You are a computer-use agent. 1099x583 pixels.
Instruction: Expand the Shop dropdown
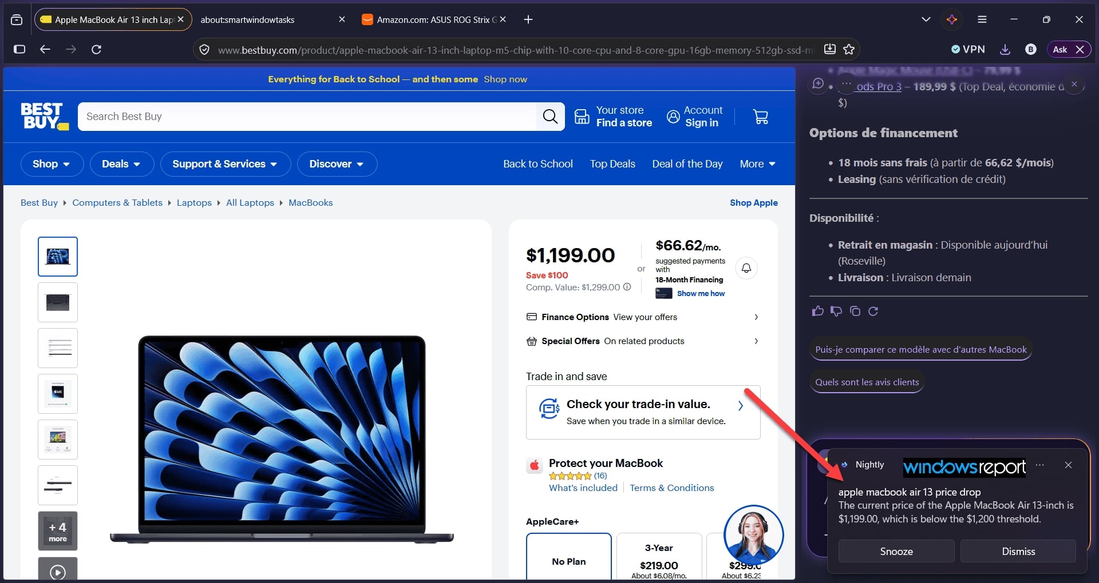pyautogui.click(x=52, y=164)
